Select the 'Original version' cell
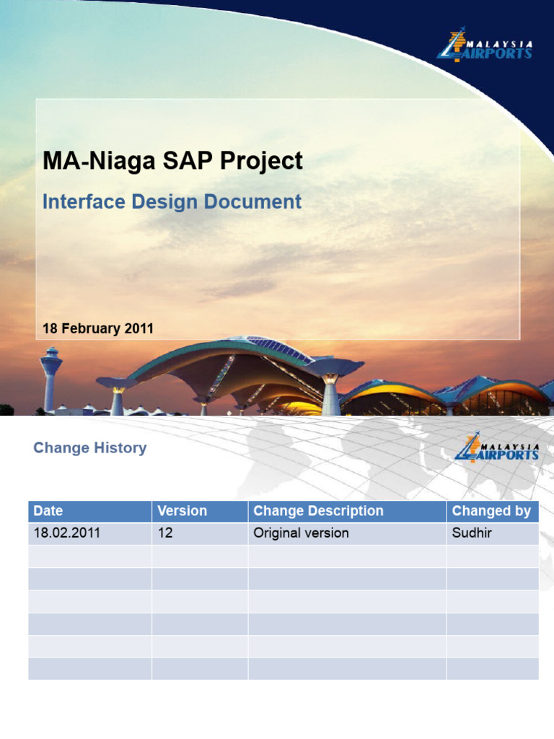554x739 pixels. [347, 533]
